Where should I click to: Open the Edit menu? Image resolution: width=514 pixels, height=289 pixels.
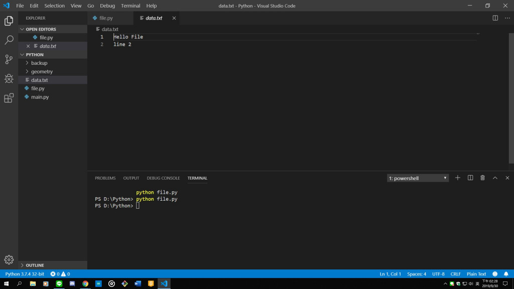click(34, 6)
